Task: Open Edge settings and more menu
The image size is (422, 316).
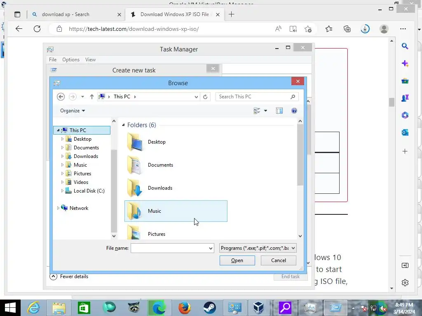Action: (x=403, y=29)
